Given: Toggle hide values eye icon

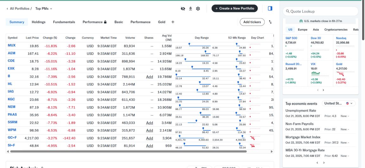Looking at the screenshot, I should [183, 9].
